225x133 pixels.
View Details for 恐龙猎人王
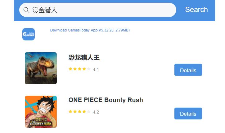pyautogui.click(x=188, y=70)
